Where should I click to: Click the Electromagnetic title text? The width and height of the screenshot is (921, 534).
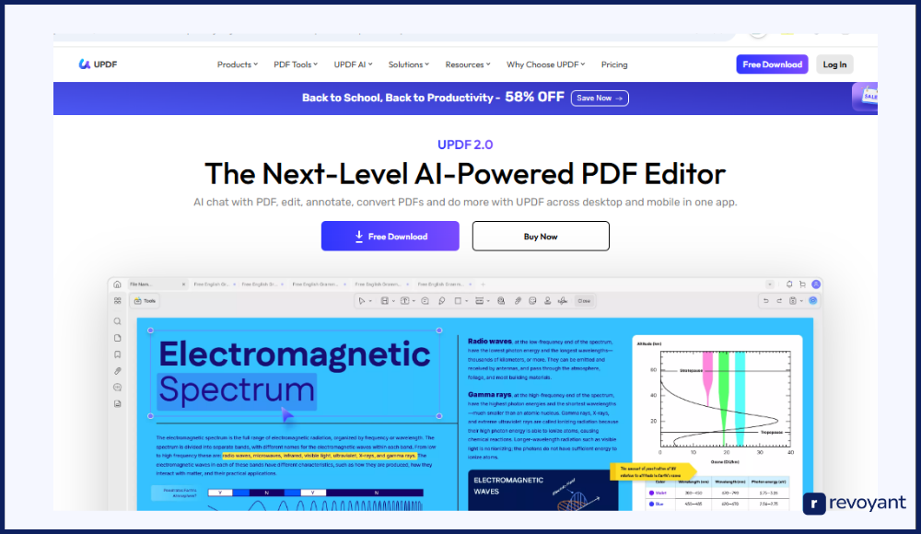(295, 354)
